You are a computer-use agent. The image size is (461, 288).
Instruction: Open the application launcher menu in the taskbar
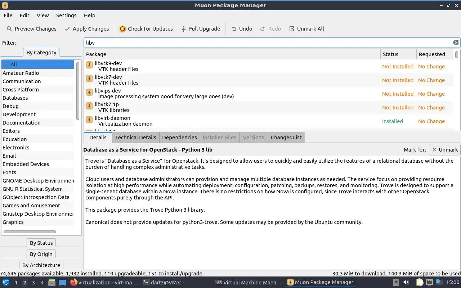coord(6,282)
